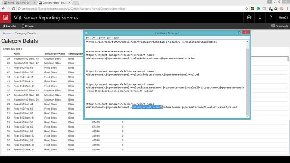Switch to the Home - SQL Server tab

pyautogui.click(x=19, y=3)
